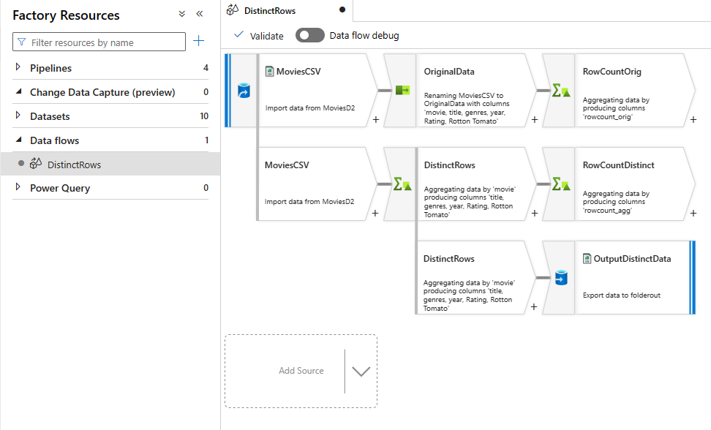711x430 pixels.
Task: Click the Add Source button
Action: coord(301,371)
